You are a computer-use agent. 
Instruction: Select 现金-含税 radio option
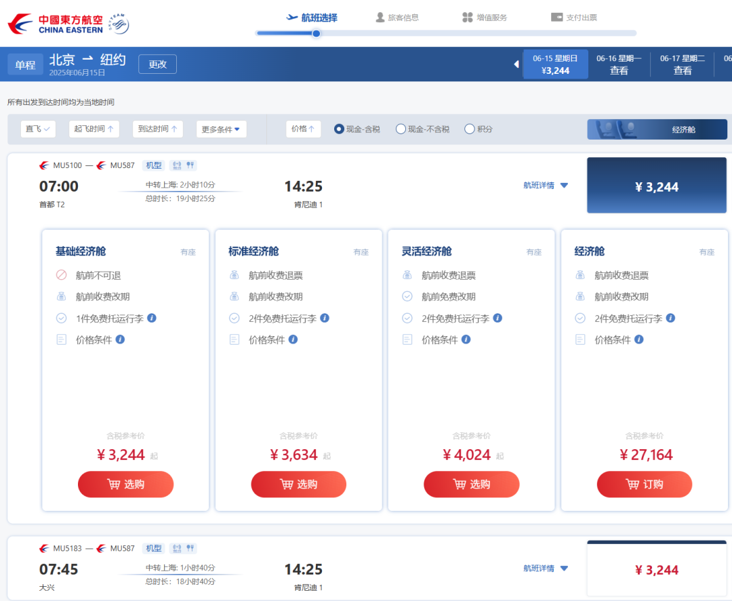coord(339,129)
